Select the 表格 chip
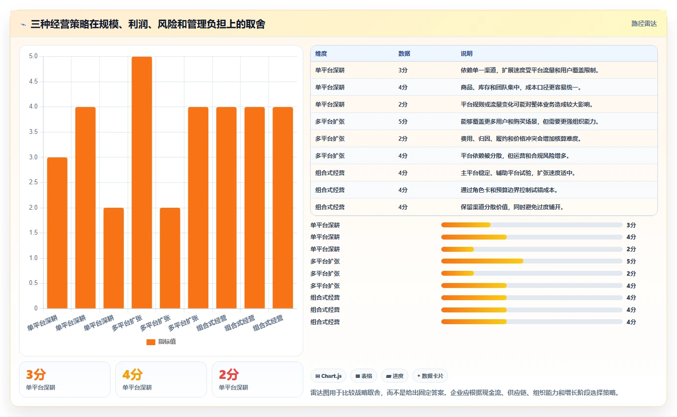677x417 pixels. click(363, 376)
